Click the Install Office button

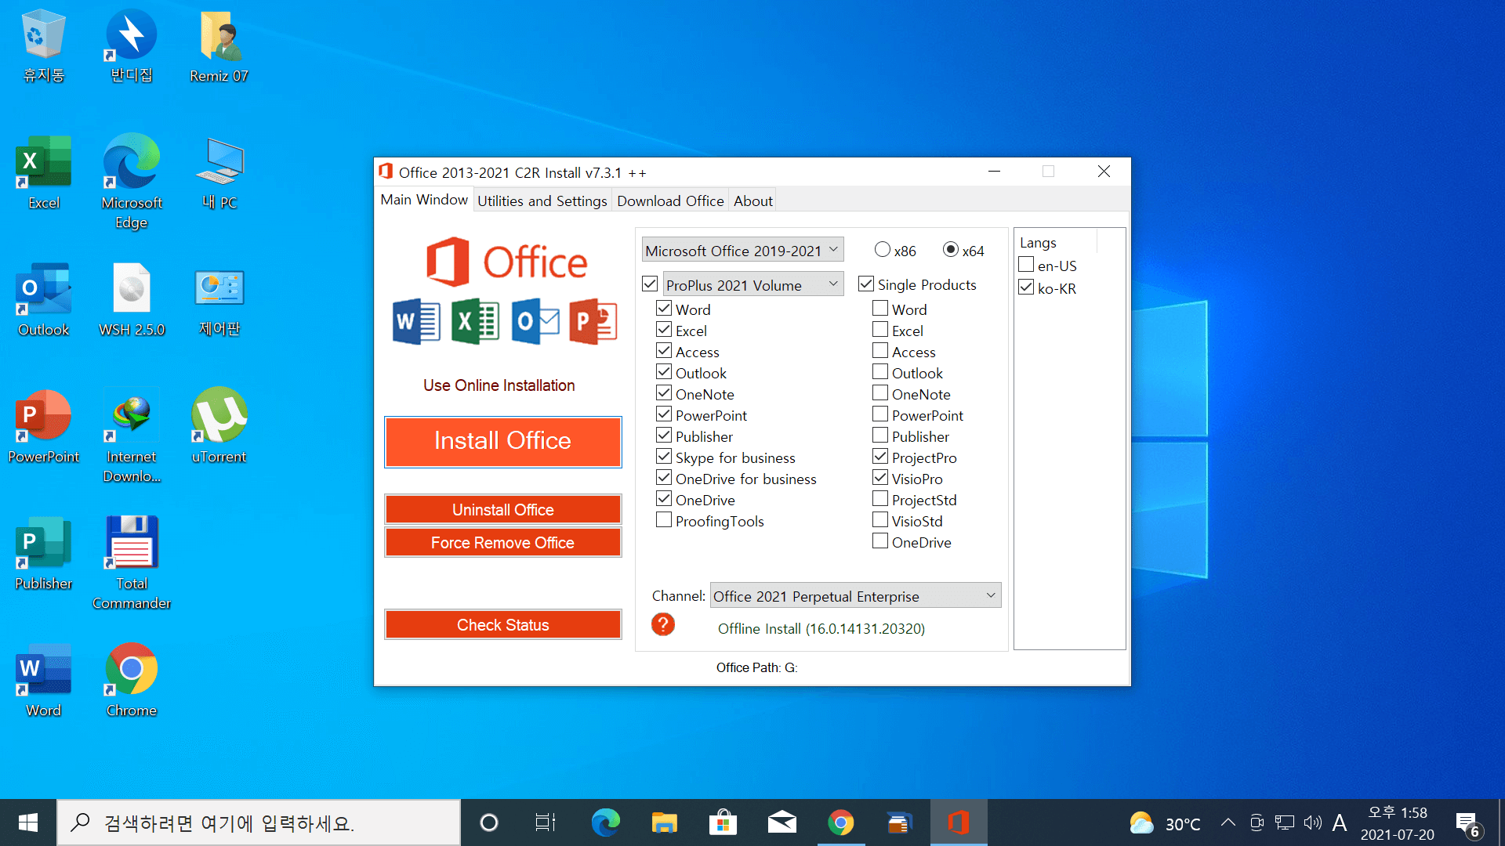pyautogui.click(x=503, y=441)
